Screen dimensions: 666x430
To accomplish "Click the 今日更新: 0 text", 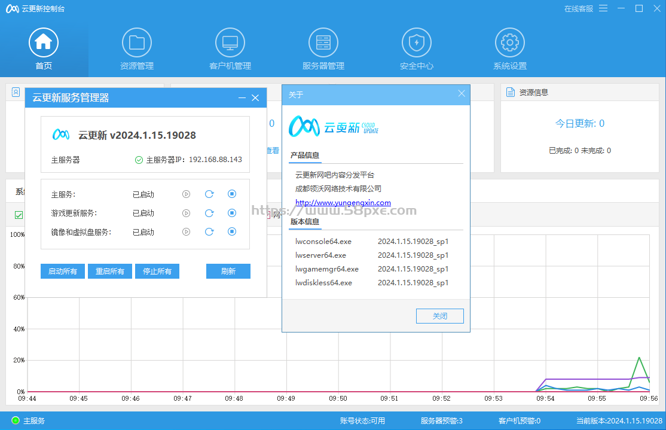I will coord(580,124).
